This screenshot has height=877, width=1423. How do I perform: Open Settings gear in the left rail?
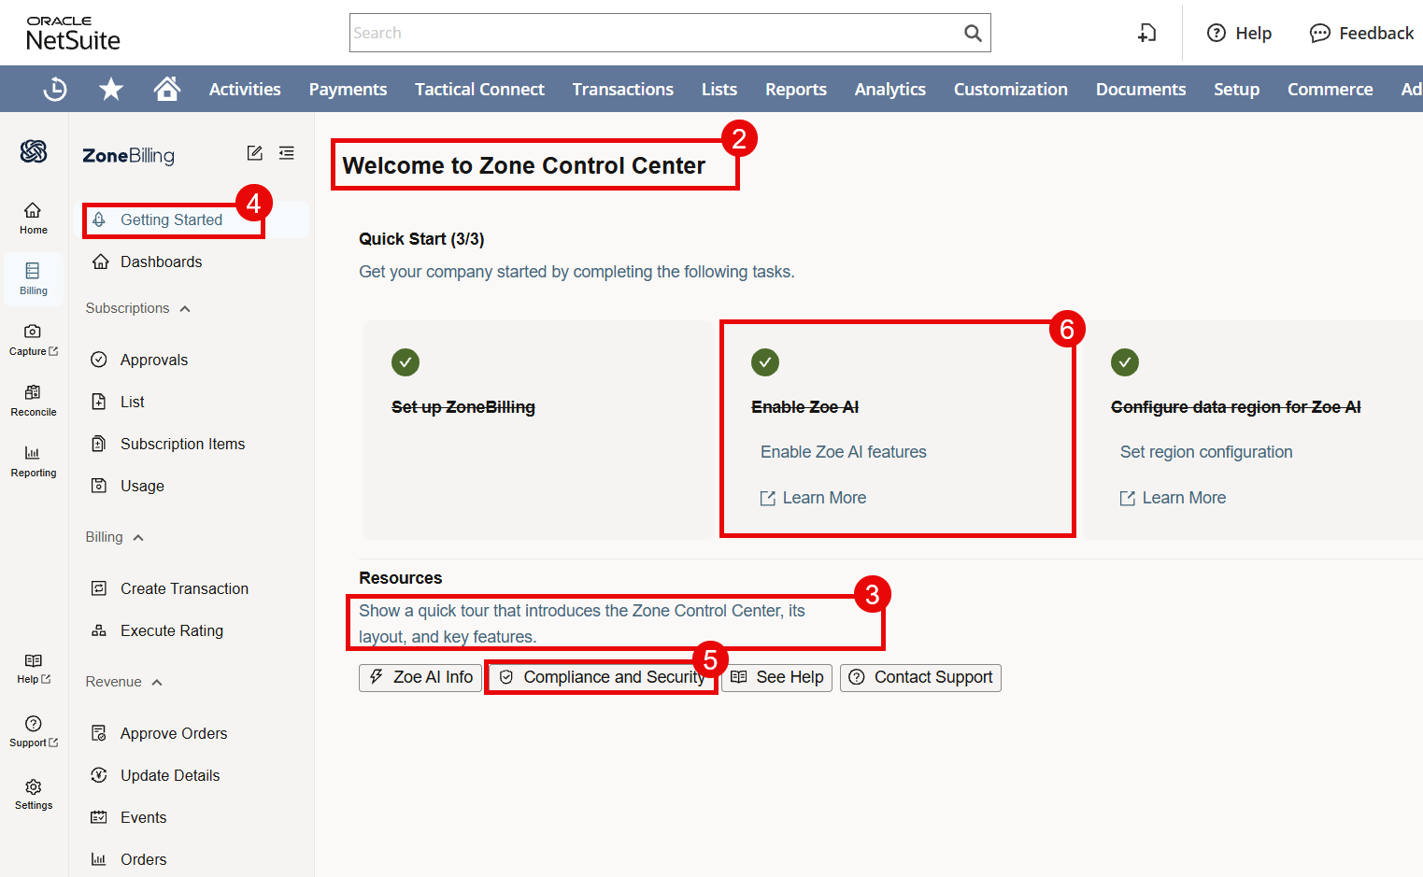click(34, 794)
